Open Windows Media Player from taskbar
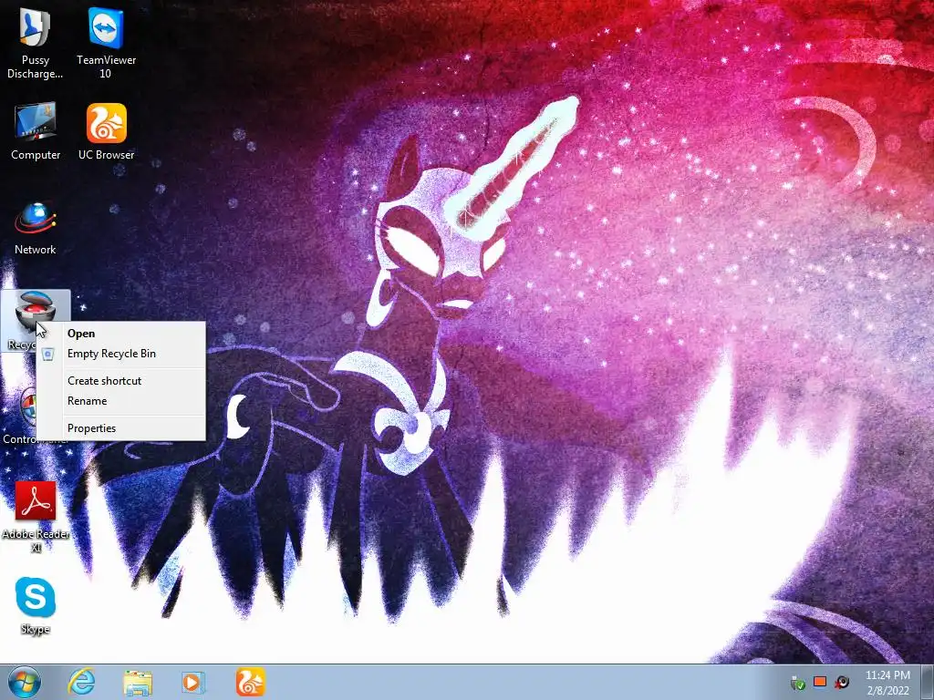Image resolution: width=934 pixels, height=700 pixels. 192,683
